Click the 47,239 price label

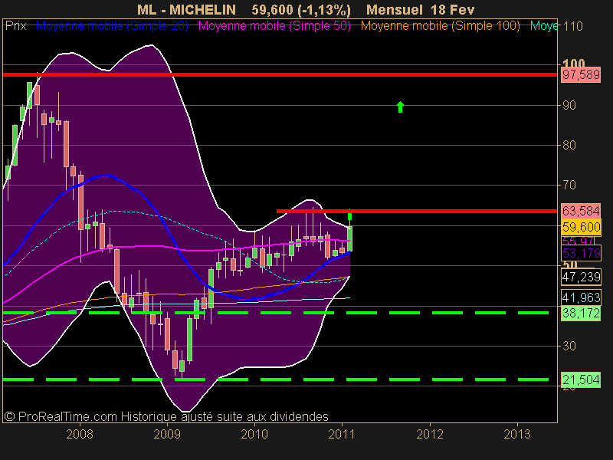[581, 277]
